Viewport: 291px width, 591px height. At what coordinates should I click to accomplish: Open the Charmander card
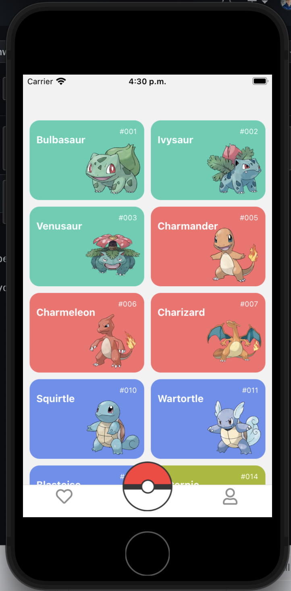(x=208, y=246)
